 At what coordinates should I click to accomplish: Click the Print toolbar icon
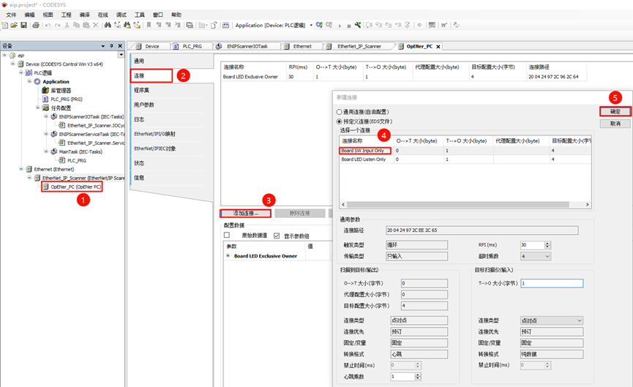pyautogui.click(x=36, y=25)
